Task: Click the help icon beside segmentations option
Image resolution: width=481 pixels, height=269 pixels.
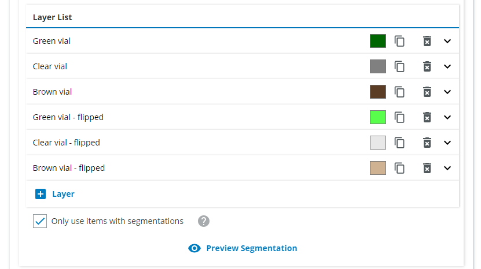Action: tap(204, 221)
